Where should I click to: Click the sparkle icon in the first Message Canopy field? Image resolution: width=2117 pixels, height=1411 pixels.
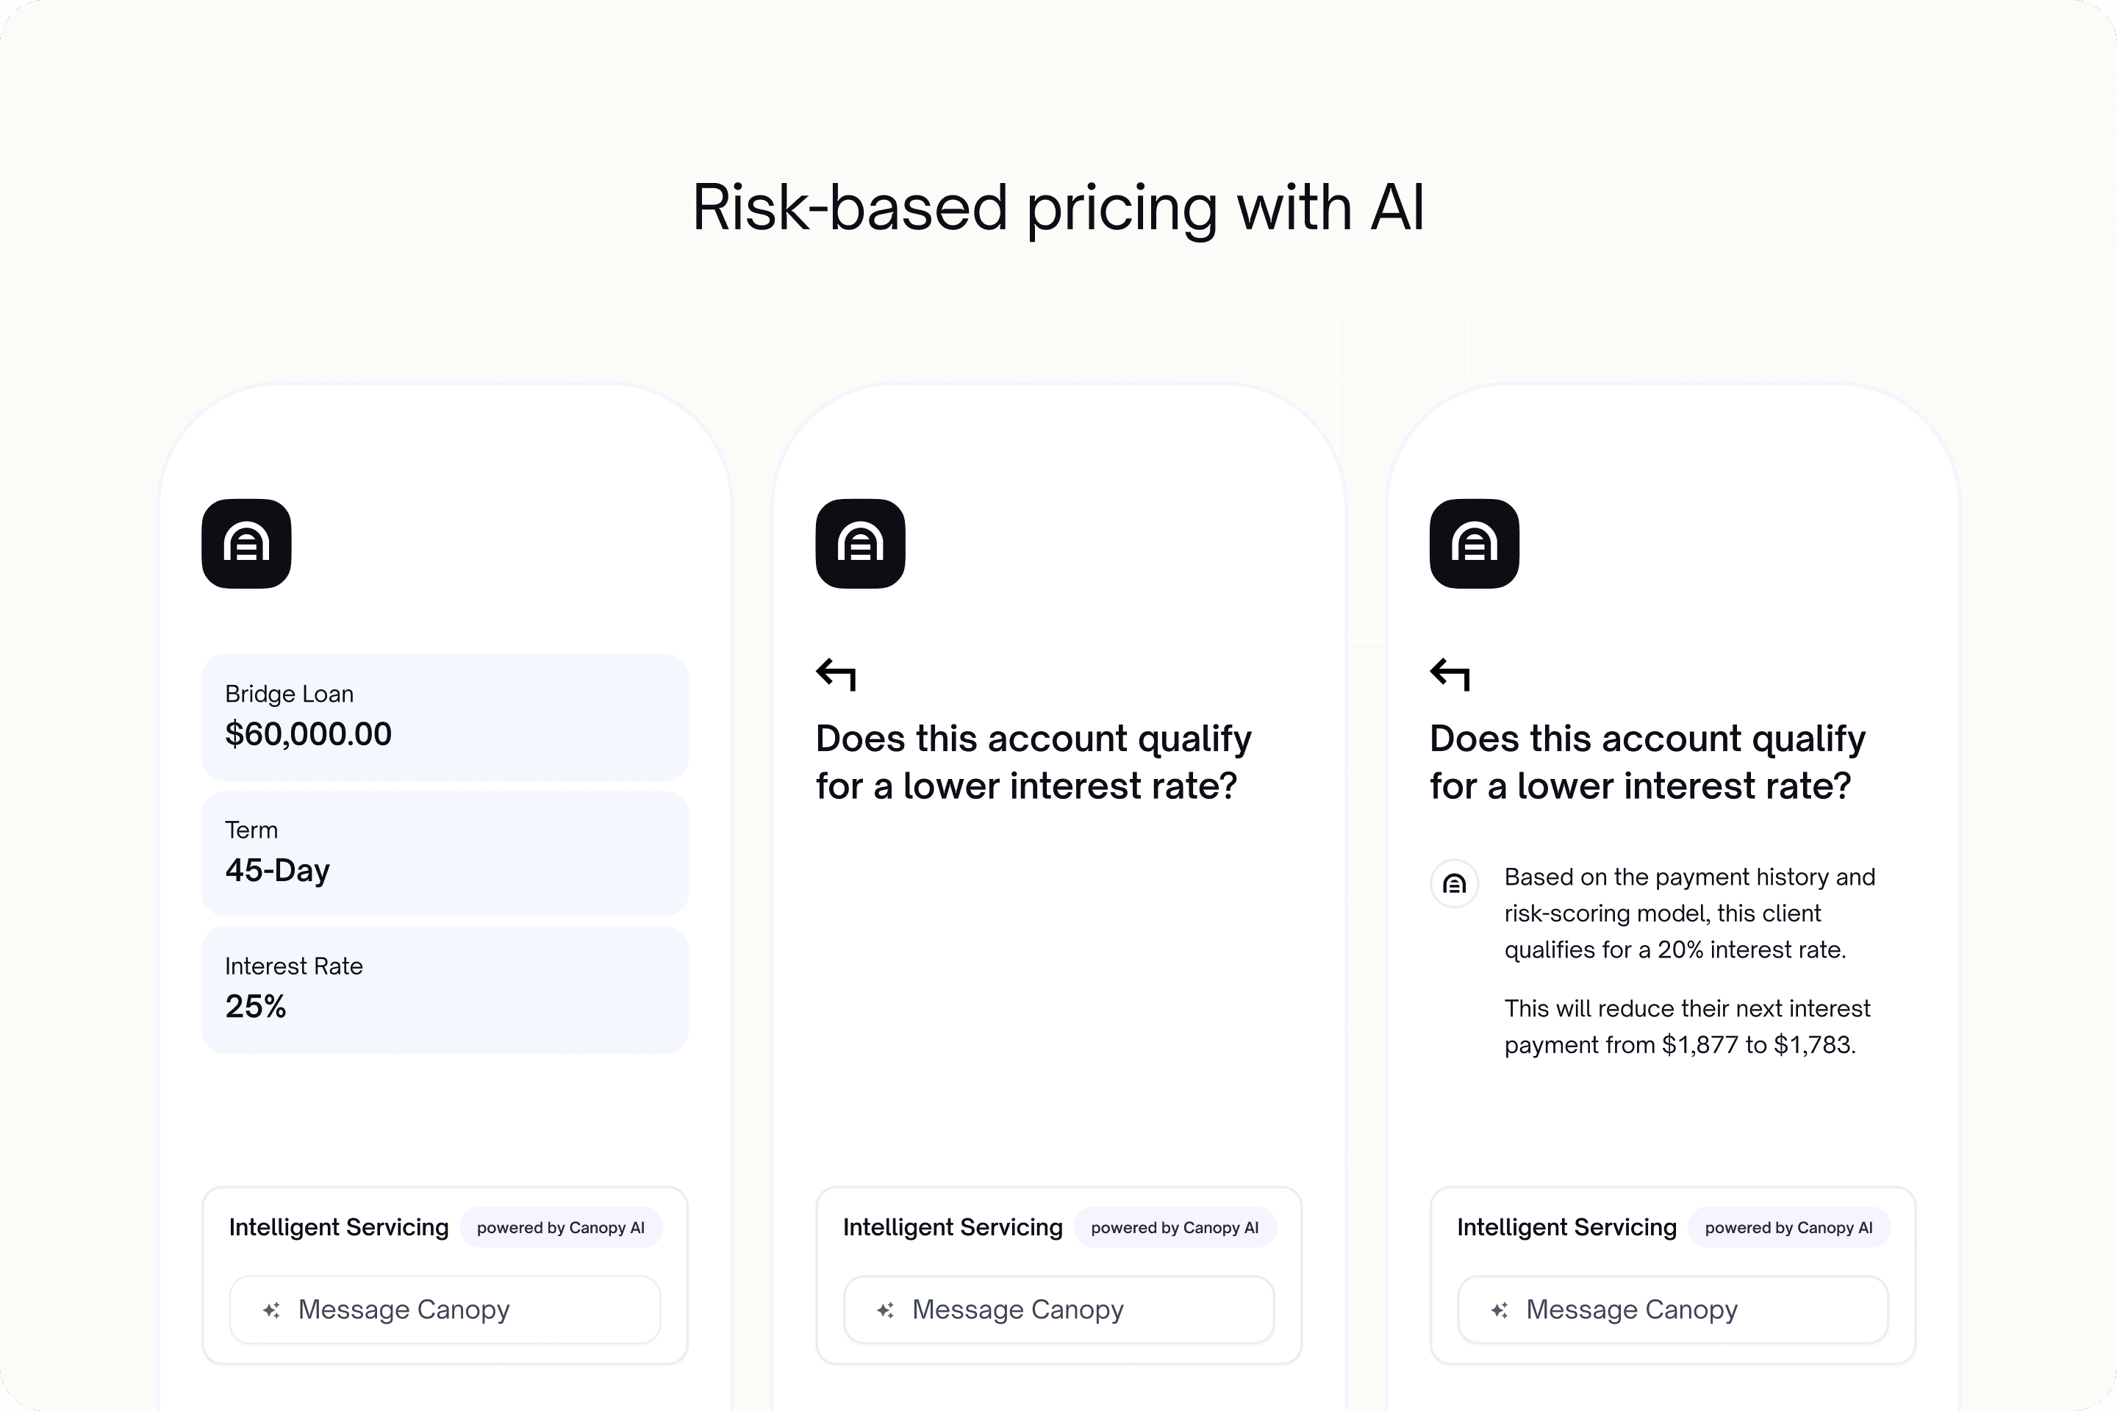273,1310
